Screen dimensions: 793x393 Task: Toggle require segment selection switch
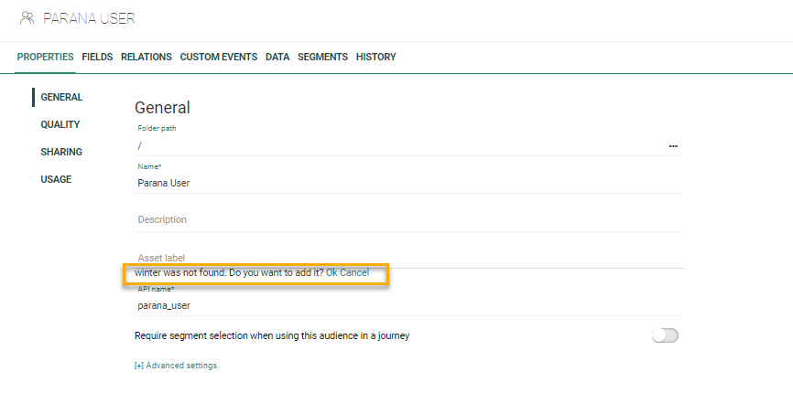pos(665,335)
